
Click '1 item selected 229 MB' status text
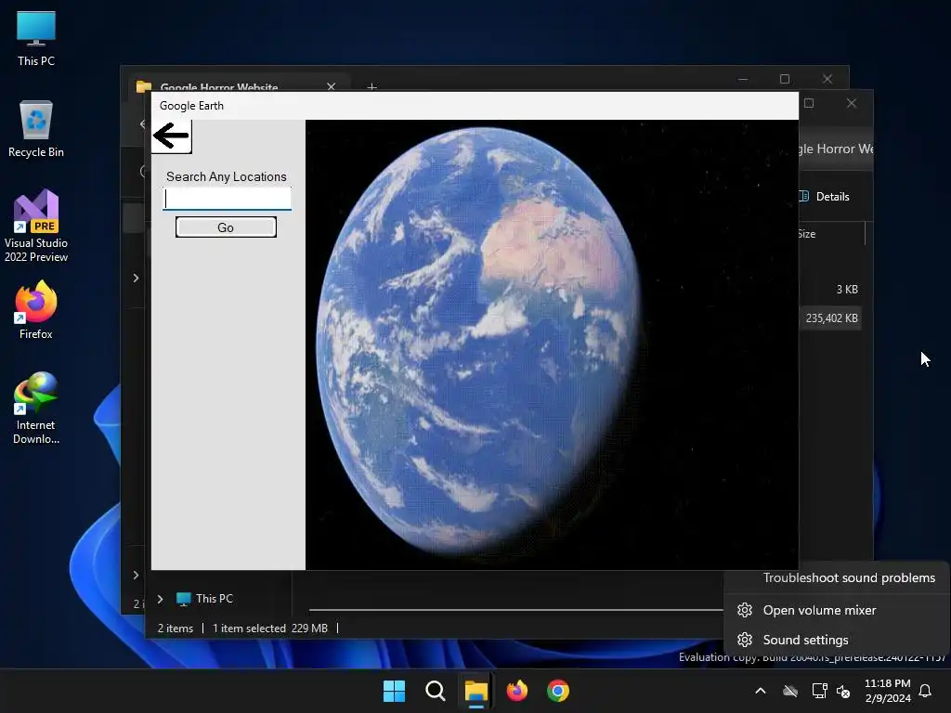point(270,629)
